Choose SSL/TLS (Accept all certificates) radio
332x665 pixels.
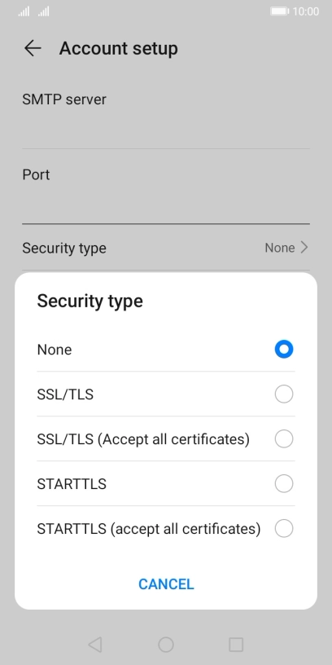tap(284, 439)
